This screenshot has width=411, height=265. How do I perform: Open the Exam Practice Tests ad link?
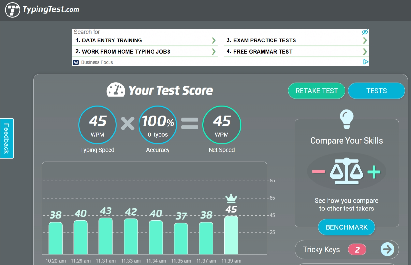click(261, 40)
